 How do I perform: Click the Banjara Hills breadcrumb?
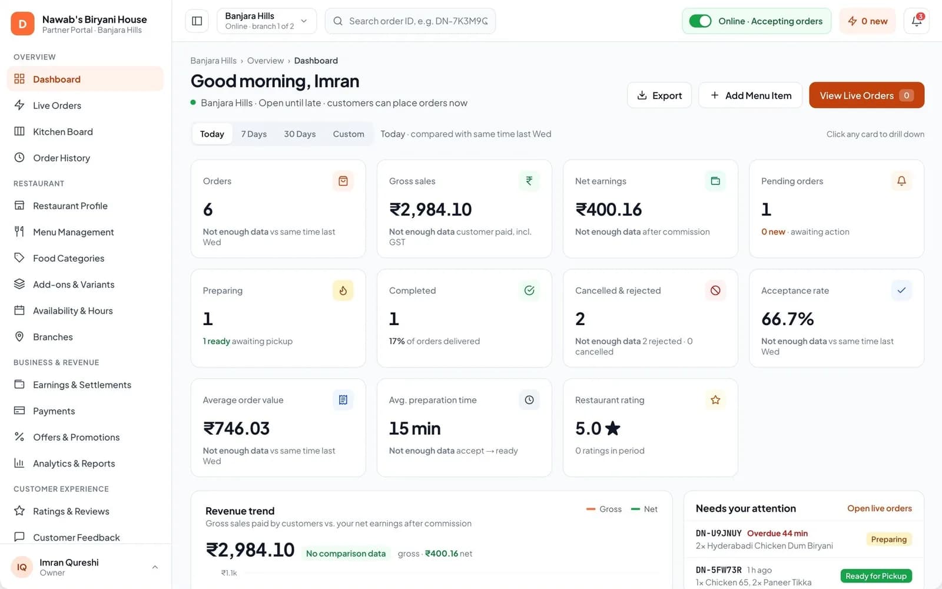coord(213,61)
